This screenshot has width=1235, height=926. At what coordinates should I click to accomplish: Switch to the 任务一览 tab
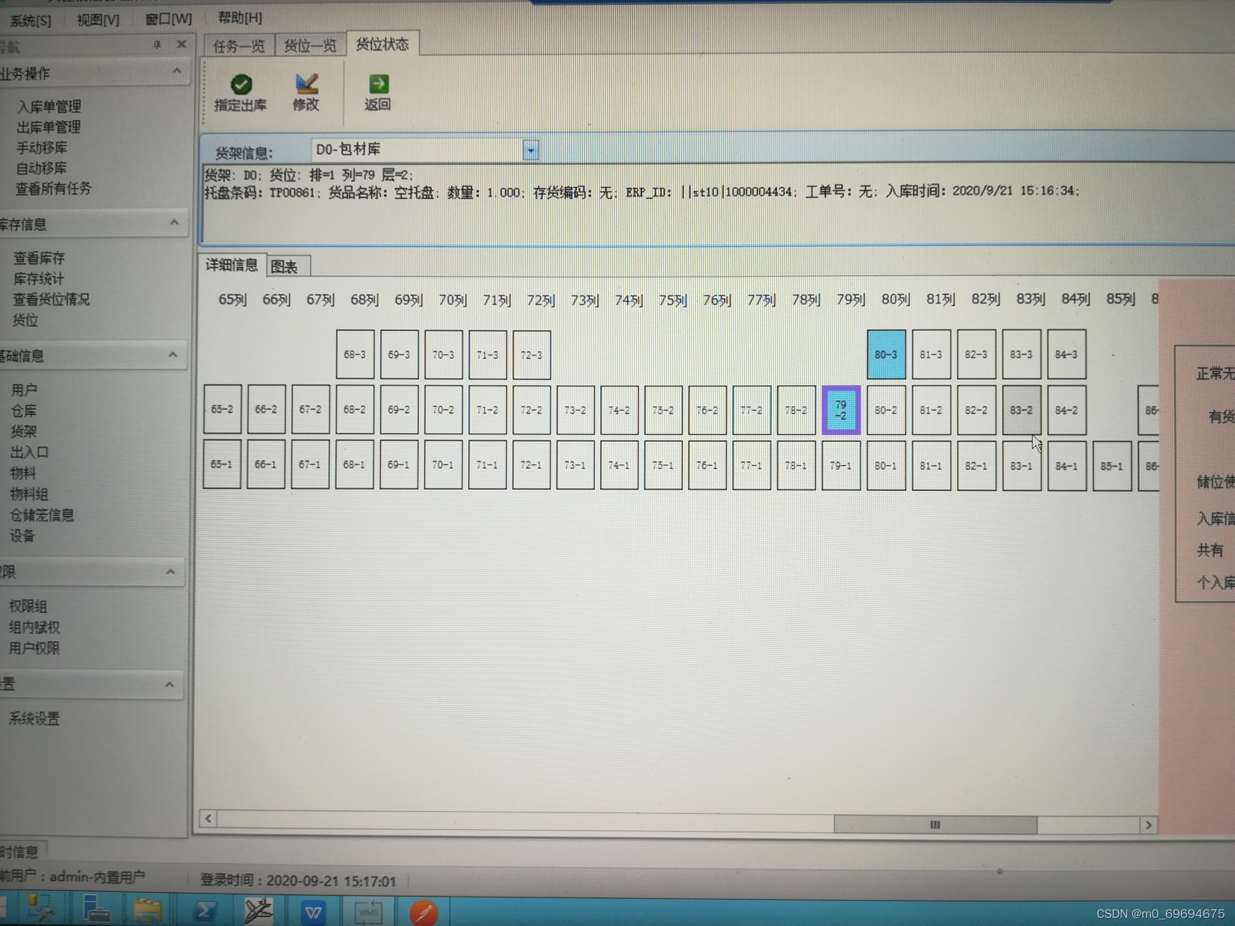pos(239,45)
